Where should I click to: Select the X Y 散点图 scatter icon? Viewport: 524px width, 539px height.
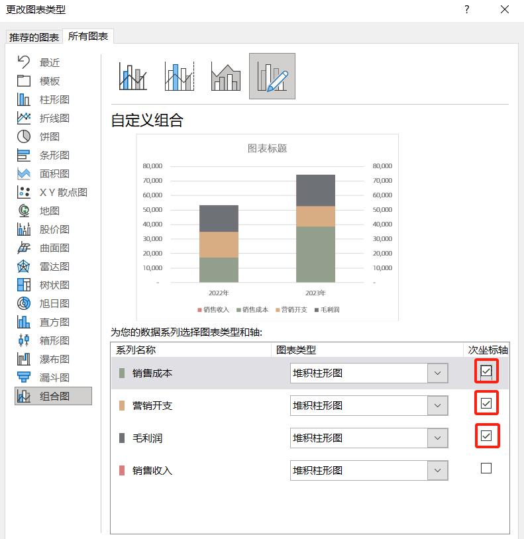[24, 192]
